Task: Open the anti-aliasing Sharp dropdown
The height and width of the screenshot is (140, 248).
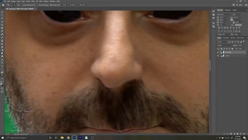Action: pyautogui.click(x=238, y=34)
